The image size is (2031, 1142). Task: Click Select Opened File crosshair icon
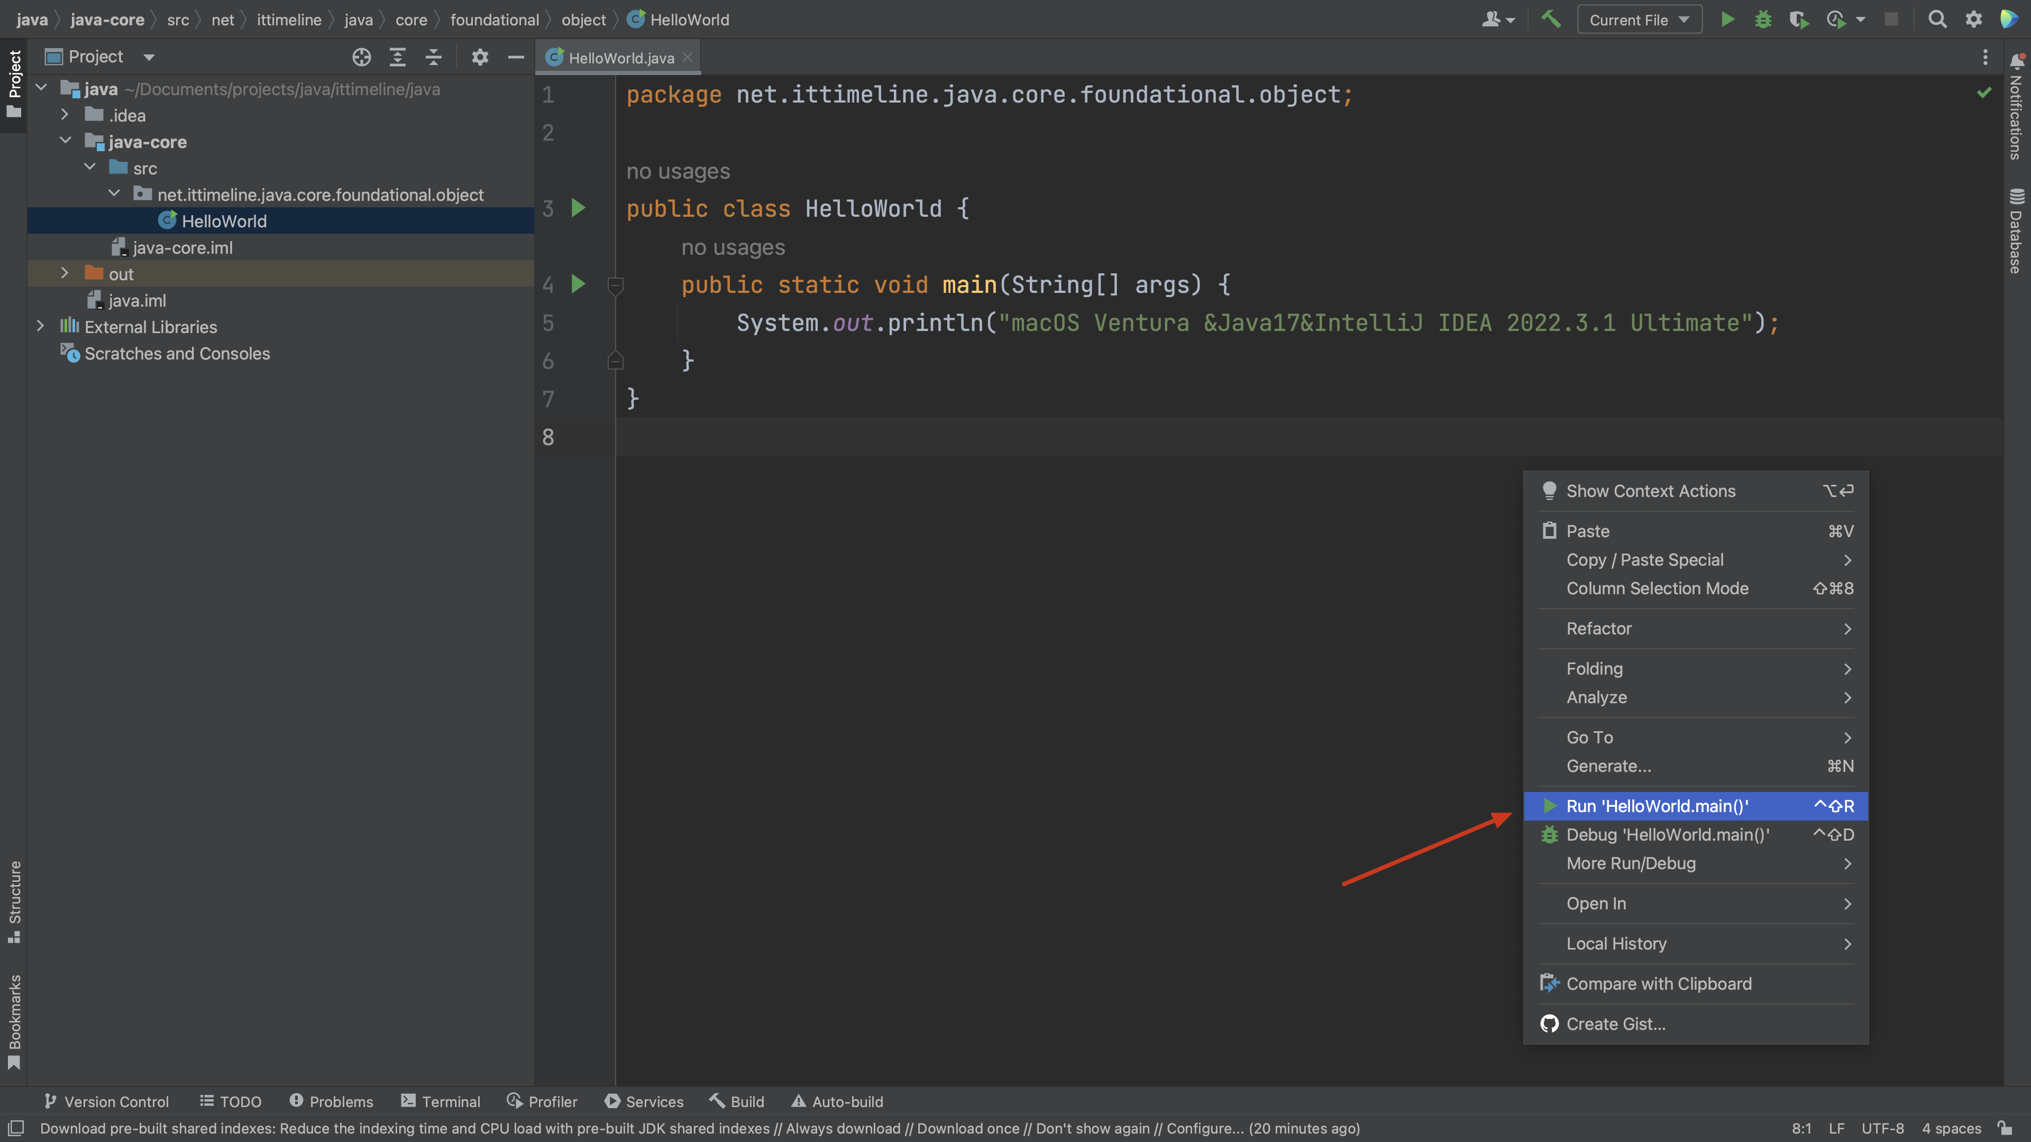tap(361, 57)
